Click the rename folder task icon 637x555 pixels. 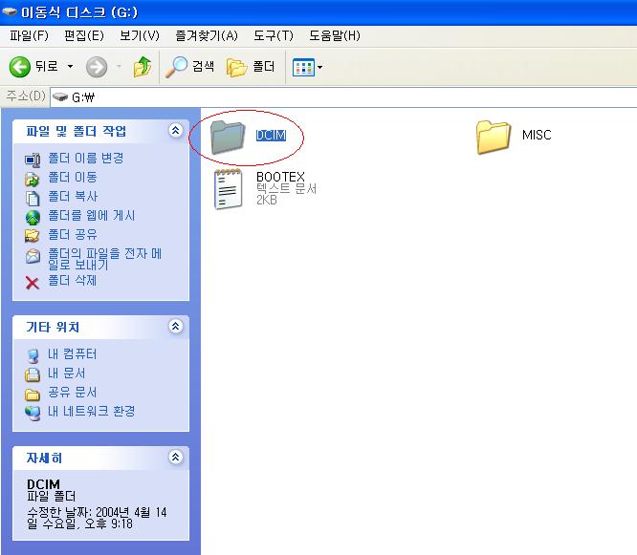(x=33, y=160)
